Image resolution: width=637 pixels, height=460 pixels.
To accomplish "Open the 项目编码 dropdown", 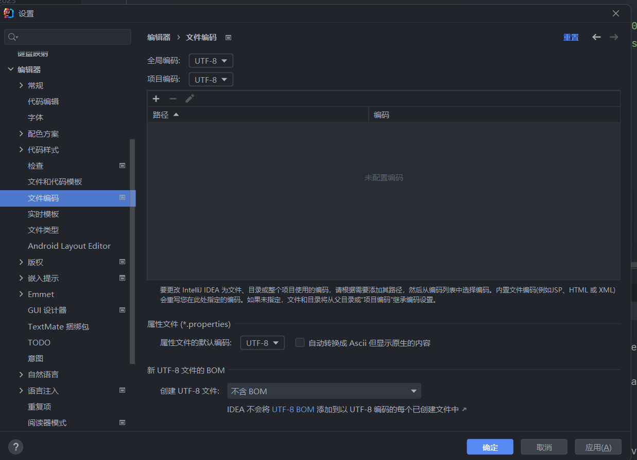I will (x=211, y=80).
